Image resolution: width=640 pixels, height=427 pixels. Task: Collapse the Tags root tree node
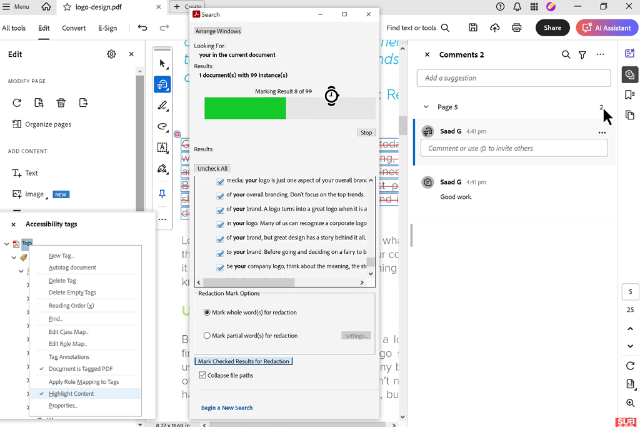tap(6, 244)
